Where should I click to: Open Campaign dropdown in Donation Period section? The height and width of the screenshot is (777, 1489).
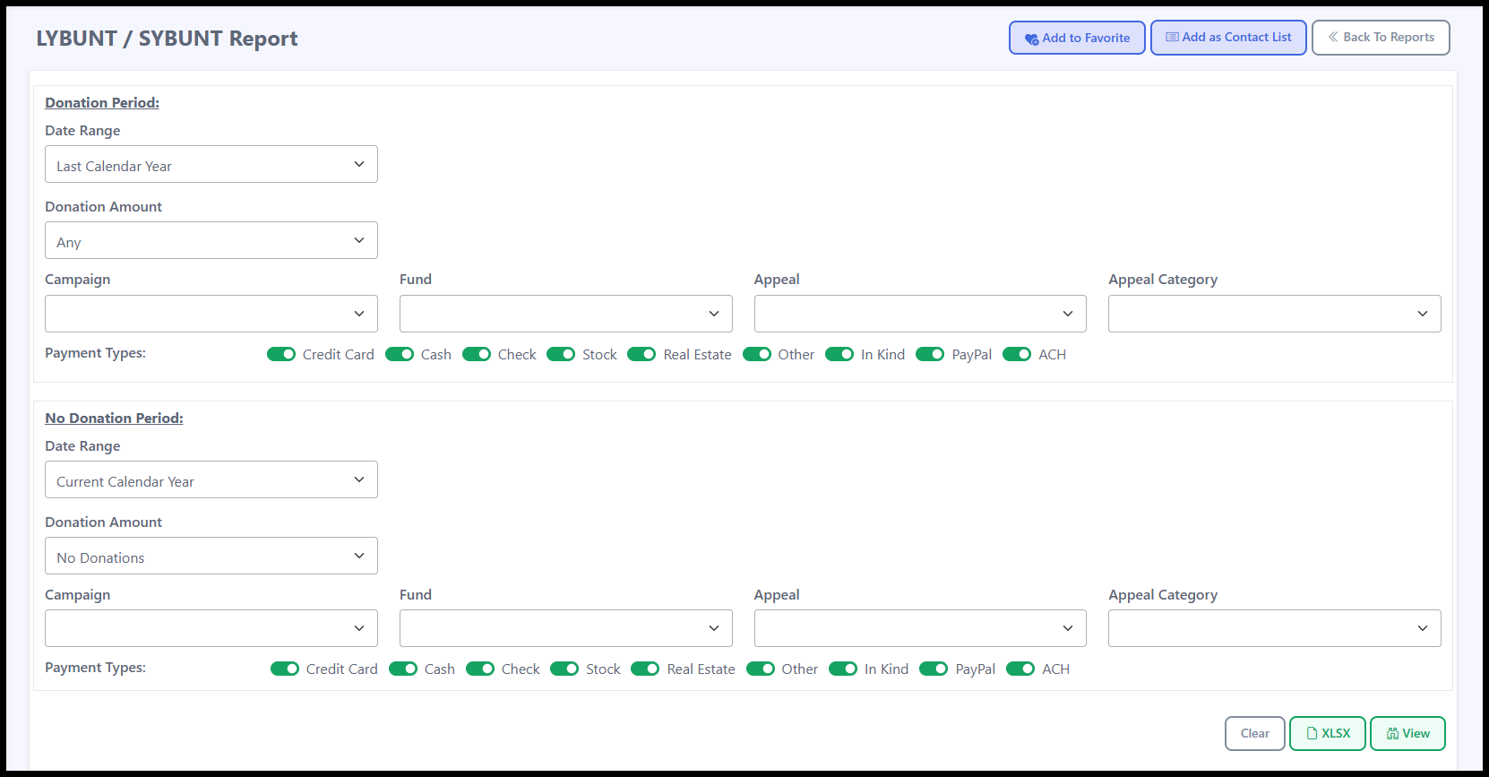[x=211, y=314]
